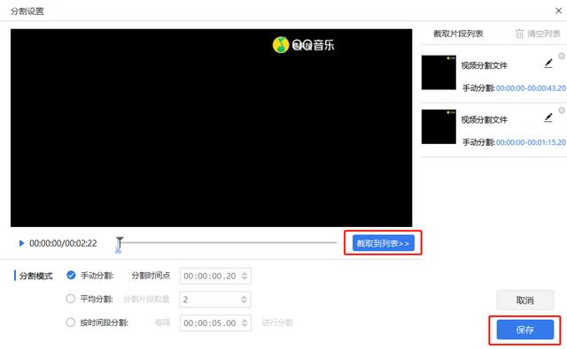Edit the first 视频分割文件 clip with pencil icon
This screenshot has width=567, height=349.
tap(548, 64)
